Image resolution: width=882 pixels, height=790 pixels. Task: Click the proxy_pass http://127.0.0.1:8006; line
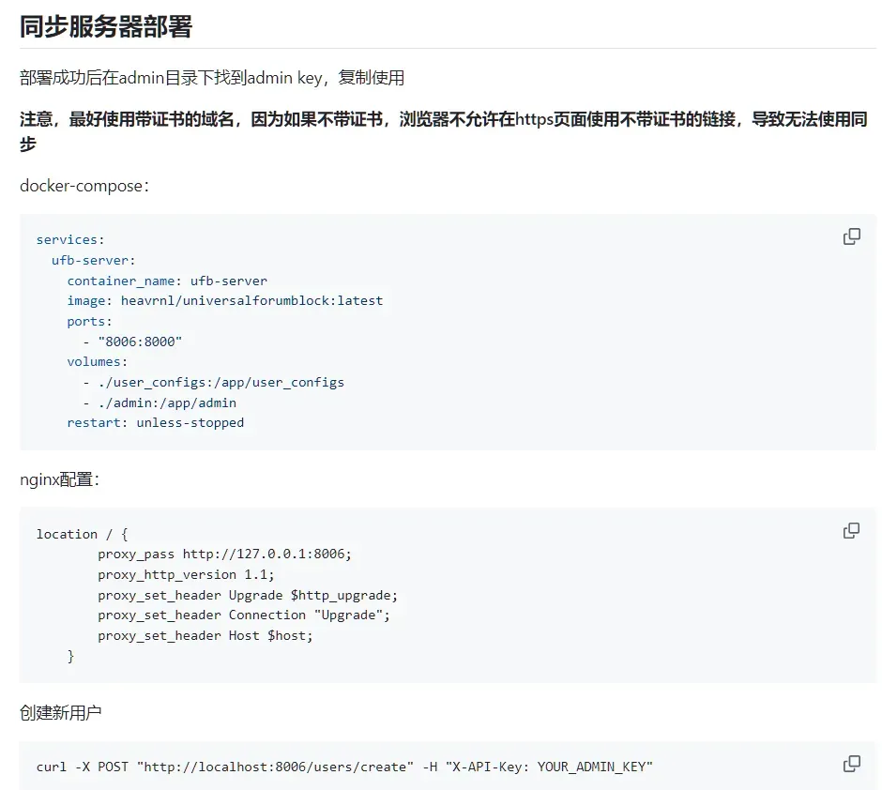tap(224, 554)
